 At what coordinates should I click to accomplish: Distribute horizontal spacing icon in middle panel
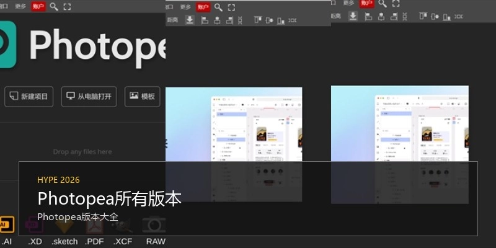tap(293, 20)
